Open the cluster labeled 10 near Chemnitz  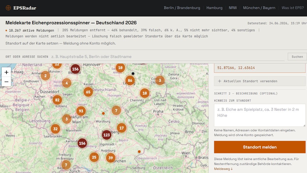tap(145, 93)
